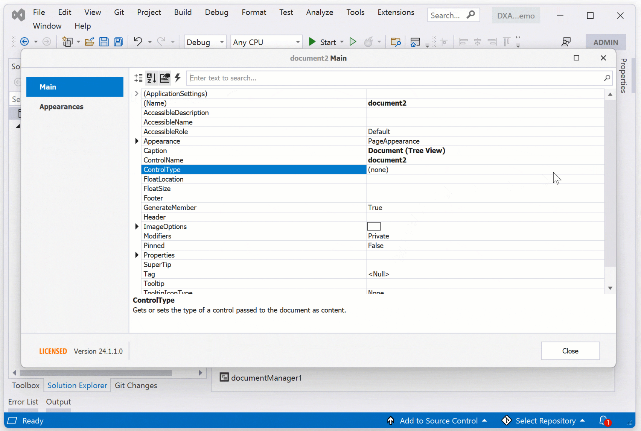Click the Send Feedback person icon
The image size is (641, 431).
coord(566,42)
